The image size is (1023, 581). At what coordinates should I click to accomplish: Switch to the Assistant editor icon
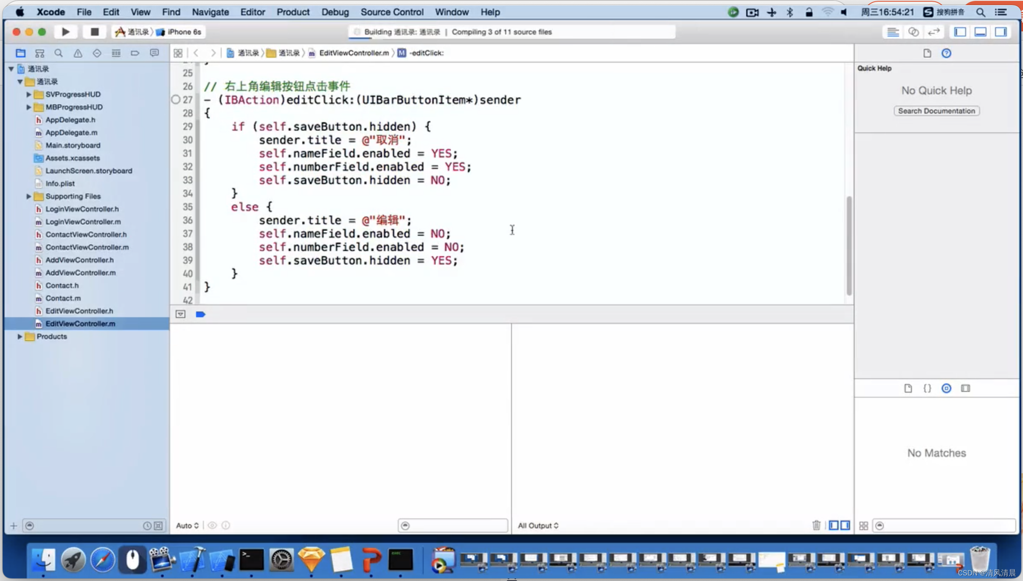(x=913, y=32)
